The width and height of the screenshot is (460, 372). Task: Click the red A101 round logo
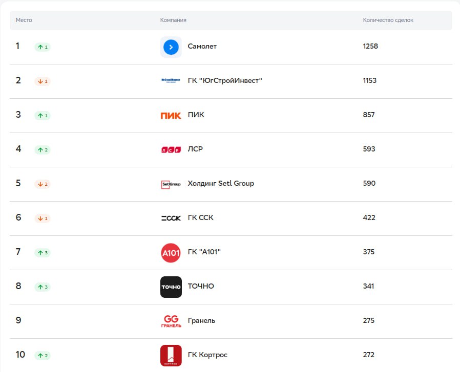[x=171, y=253]
